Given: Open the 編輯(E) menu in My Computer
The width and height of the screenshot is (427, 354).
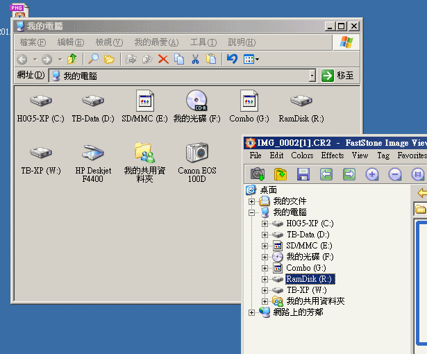Looking at the screenshot, I should pos(71,42).
